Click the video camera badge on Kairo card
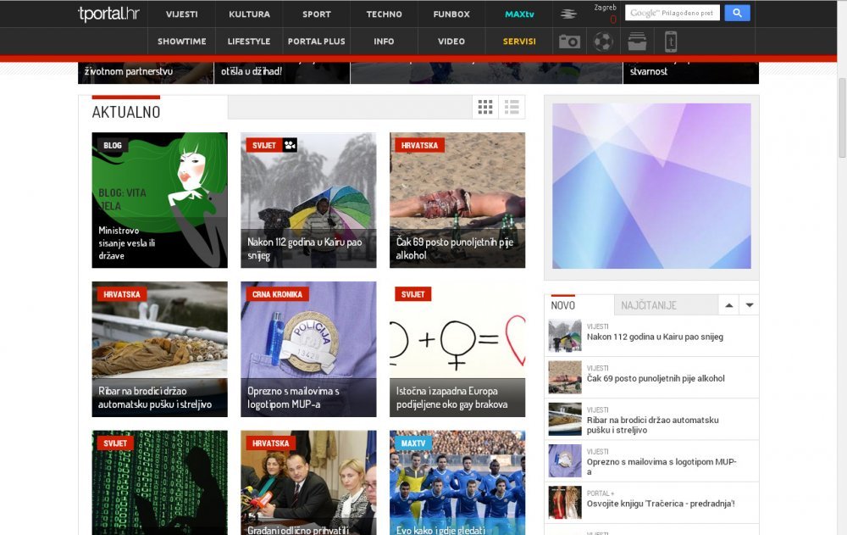The height and width of the screenshot is (535, 847). [x=290, y=145]
